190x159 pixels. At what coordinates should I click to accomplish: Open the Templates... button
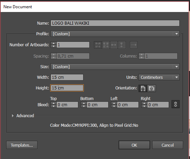click(22, 145)
